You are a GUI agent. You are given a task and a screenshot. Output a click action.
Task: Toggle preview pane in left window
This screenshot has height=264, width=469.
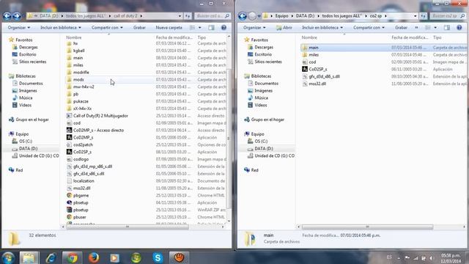point(212,28)
